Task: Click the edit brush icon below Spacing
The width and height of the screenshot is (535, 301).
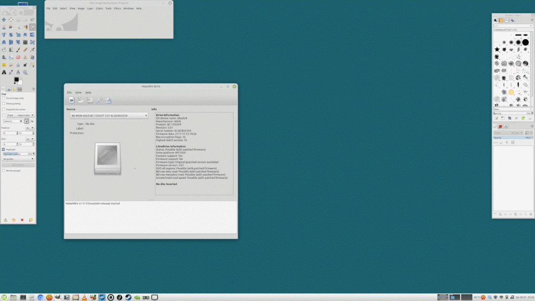Action: pos(496,118)
